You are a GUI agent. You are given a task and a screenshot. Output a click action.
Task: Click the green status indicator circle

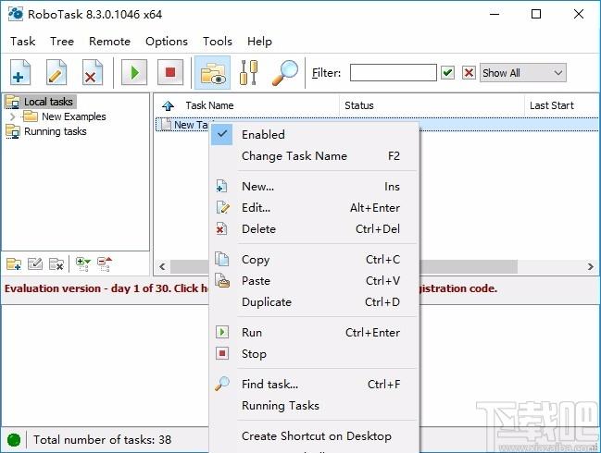pos(14,440)
